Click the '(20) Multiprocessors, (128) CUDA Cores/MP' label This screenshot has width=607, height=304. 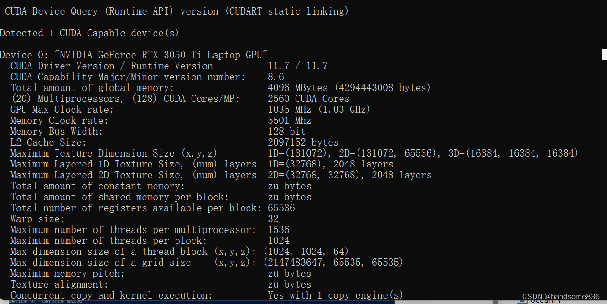coord(125,99)
